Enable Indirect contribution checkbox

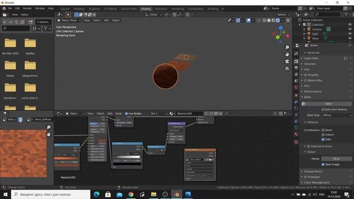(x=323, y=135)
